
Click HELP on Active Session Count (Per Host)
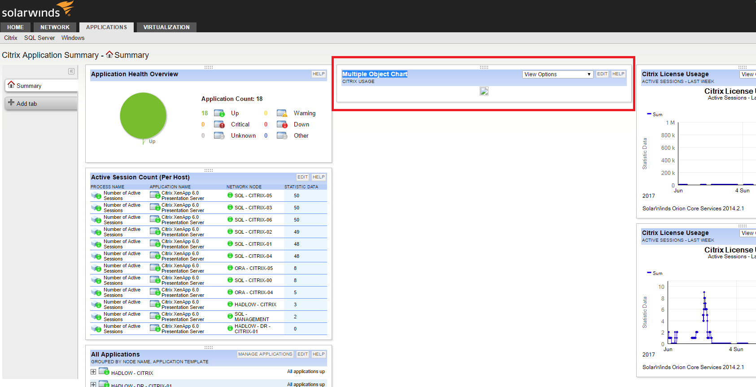[x=319, y=177]
